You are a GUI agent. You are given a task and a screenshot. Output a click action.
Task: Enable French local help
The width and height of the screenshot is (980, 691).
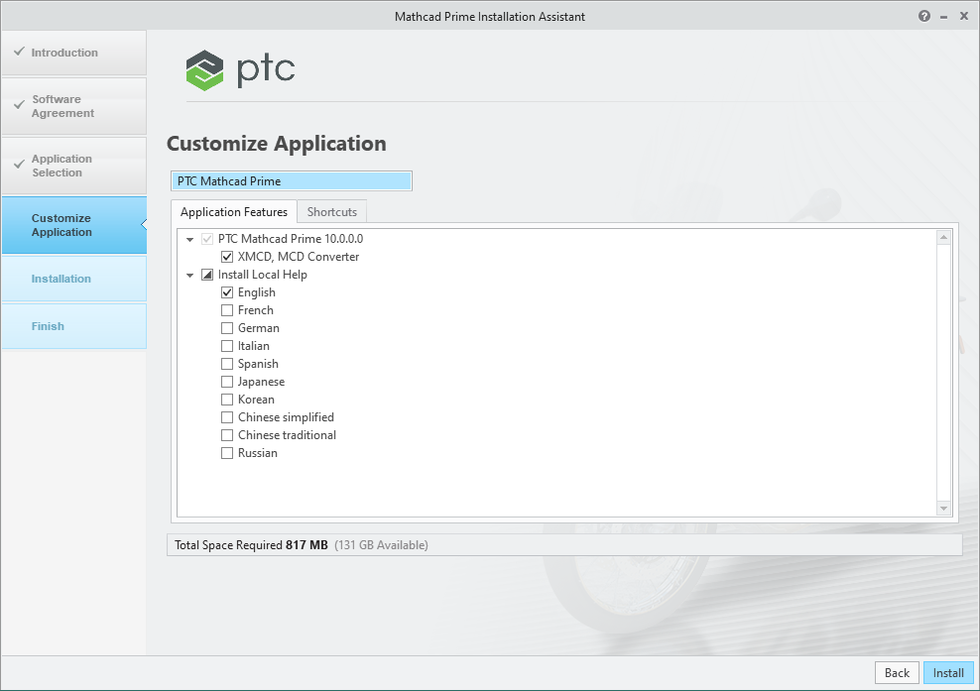225,309
